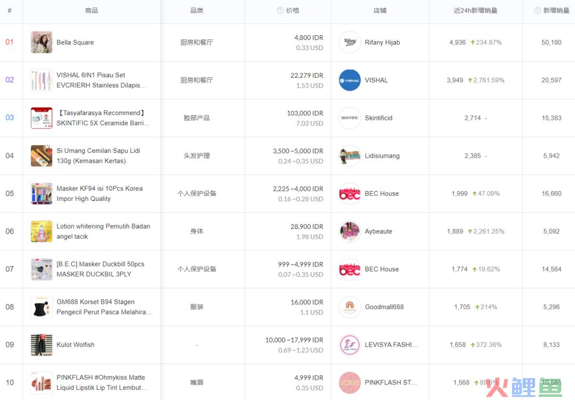Open Masker KF94 product thumbnail
Image resolution: width=575 pixels, height=400 pixels.
(x=42, y=193)
